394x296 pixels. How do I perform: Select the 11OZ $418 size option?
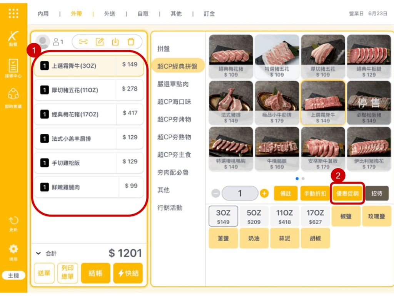[x=284, y=217]
